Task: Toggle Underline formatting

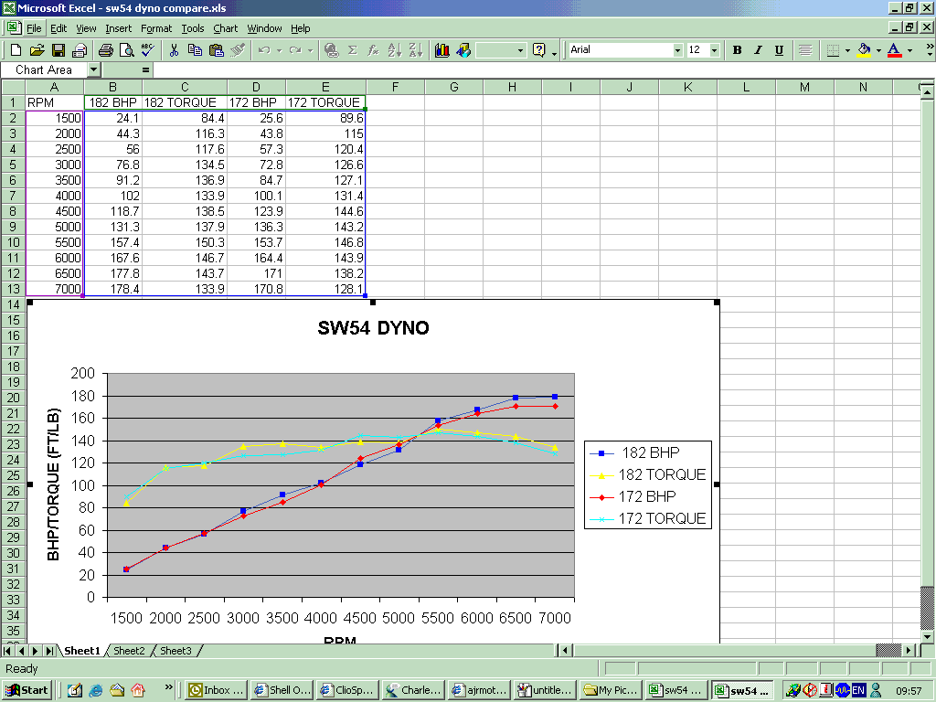Action: click(x=779, y=50)
